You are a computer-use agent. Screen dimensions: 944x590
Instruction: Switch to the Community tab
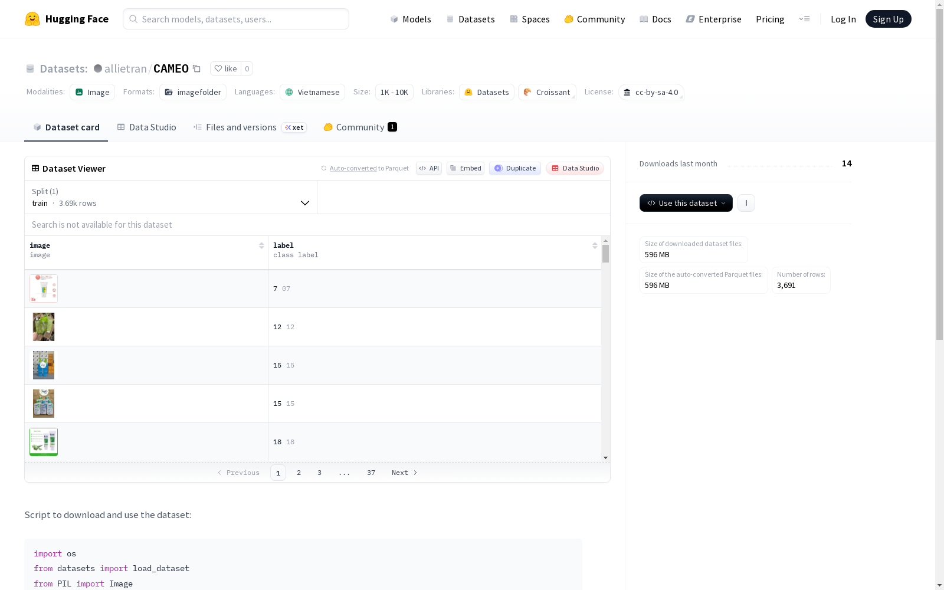(x=360, y=127)
